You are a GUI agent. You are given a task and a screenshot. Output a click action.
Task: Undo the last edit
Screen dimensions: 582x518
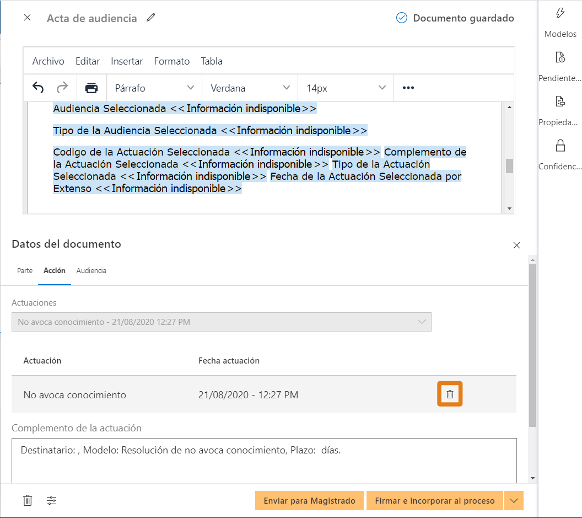click(38, 88)
